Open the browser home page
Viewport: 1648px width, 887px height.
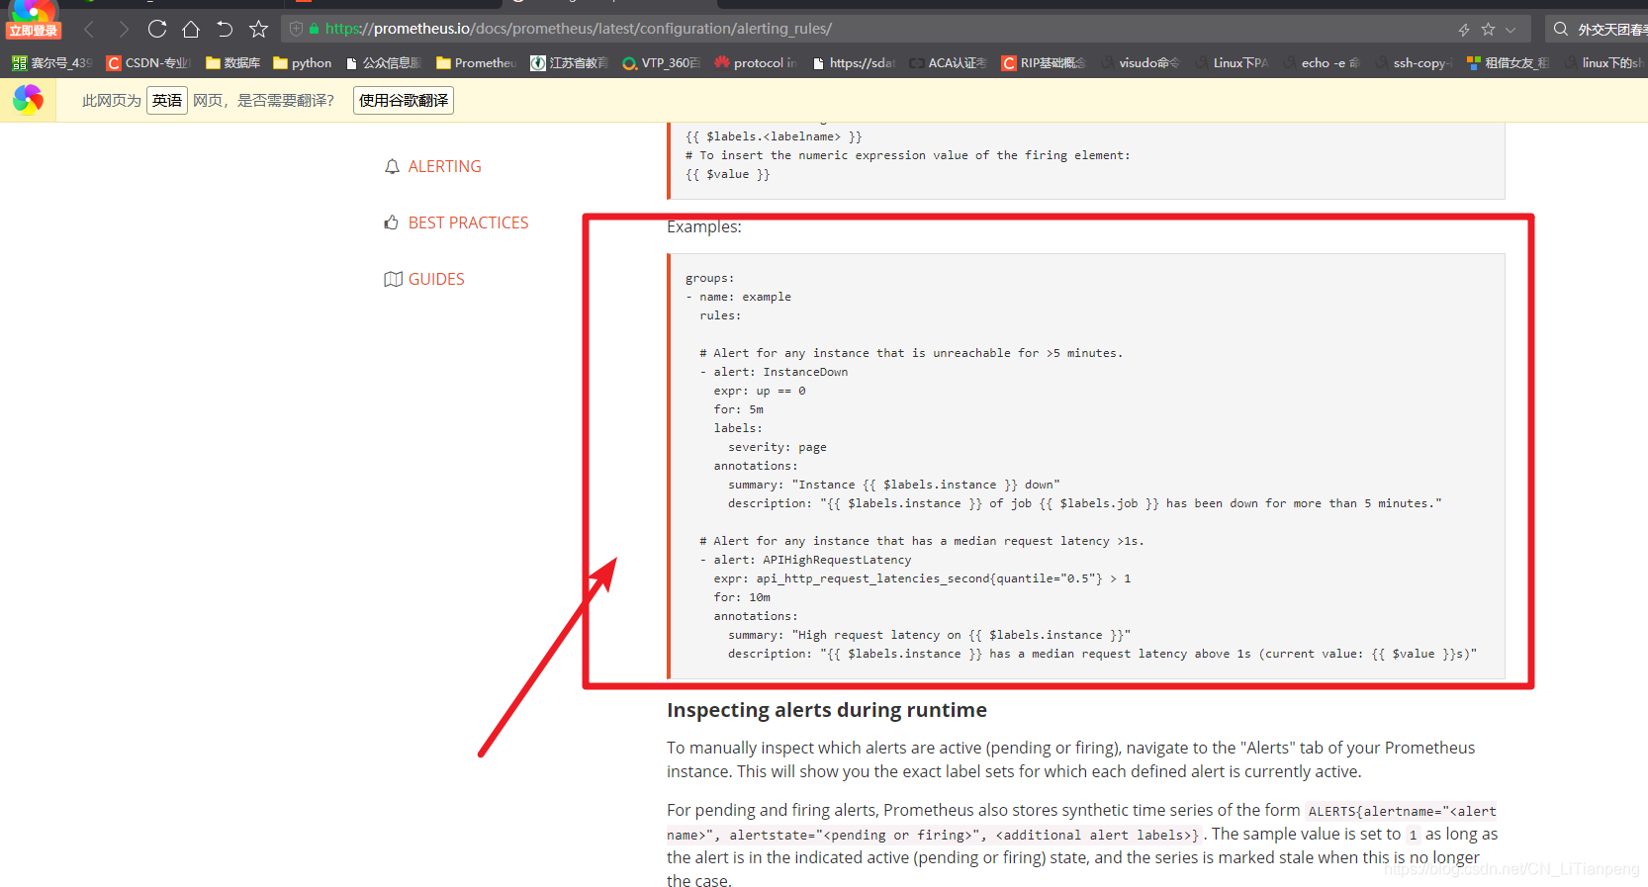point(191,29)
